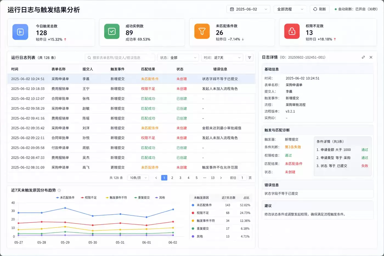Click error text 金额未达到最小审批阈值
This screenshot has width=384, height=256.
coord(222,128)
